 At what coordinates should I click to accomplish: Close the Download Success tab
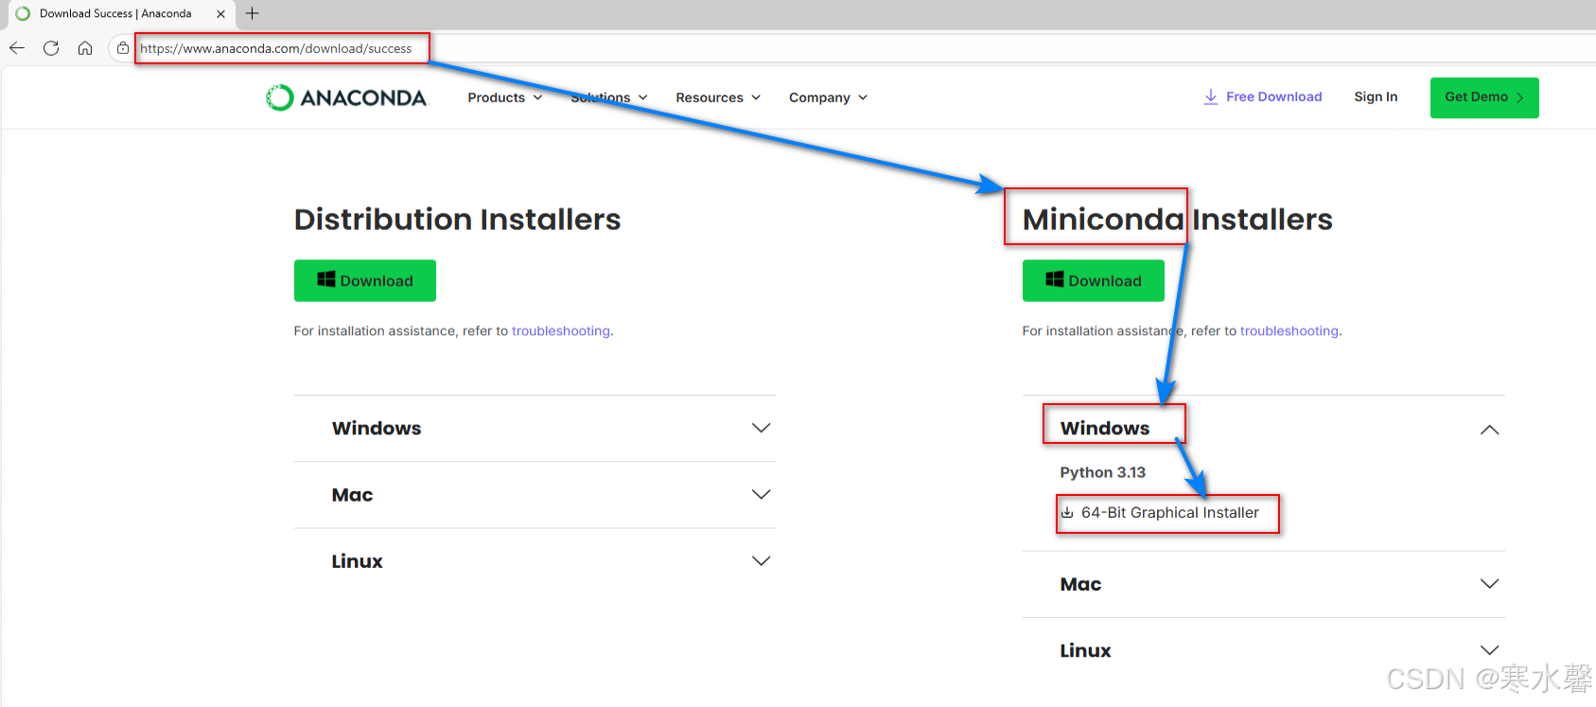pos(220,14)
